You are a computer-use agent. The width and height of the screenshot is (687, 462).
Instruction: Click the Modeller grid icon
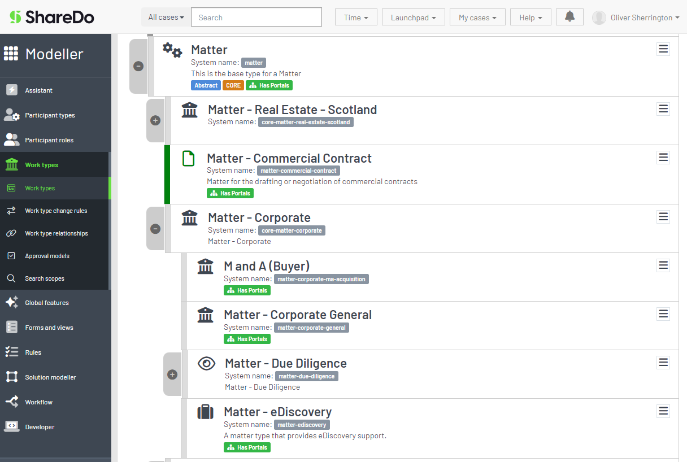[x=11, y=53]
